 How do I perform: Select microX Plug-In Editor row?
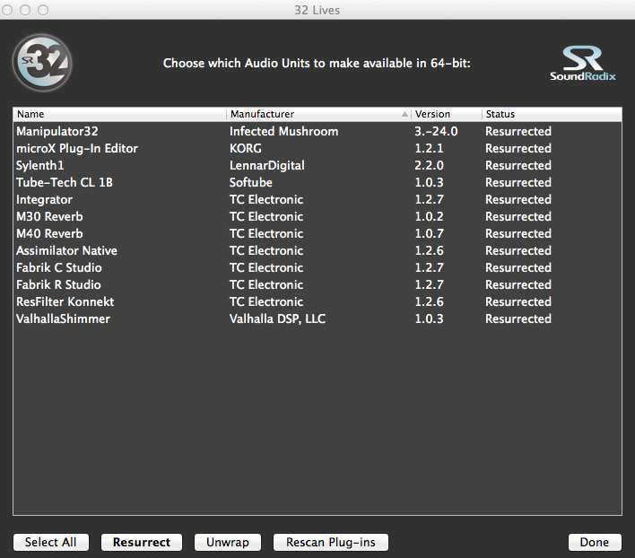click(317, 148)
